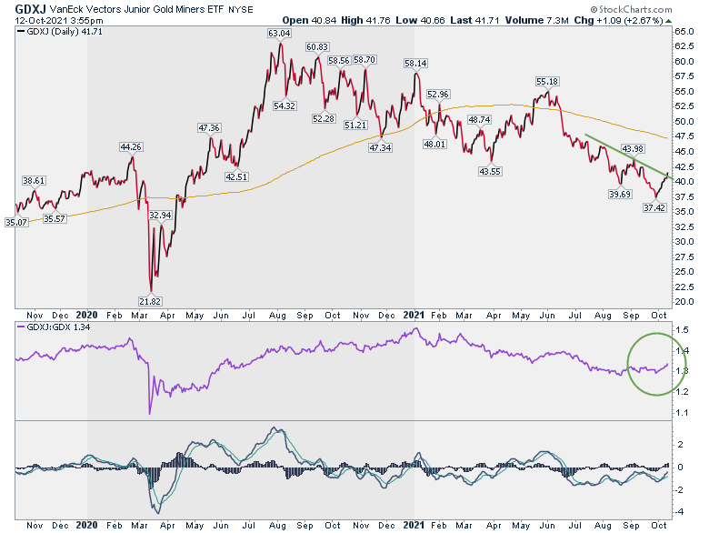Click the 60.83 price label
Viewport: 709px width, 533px height.
[317, 46]
